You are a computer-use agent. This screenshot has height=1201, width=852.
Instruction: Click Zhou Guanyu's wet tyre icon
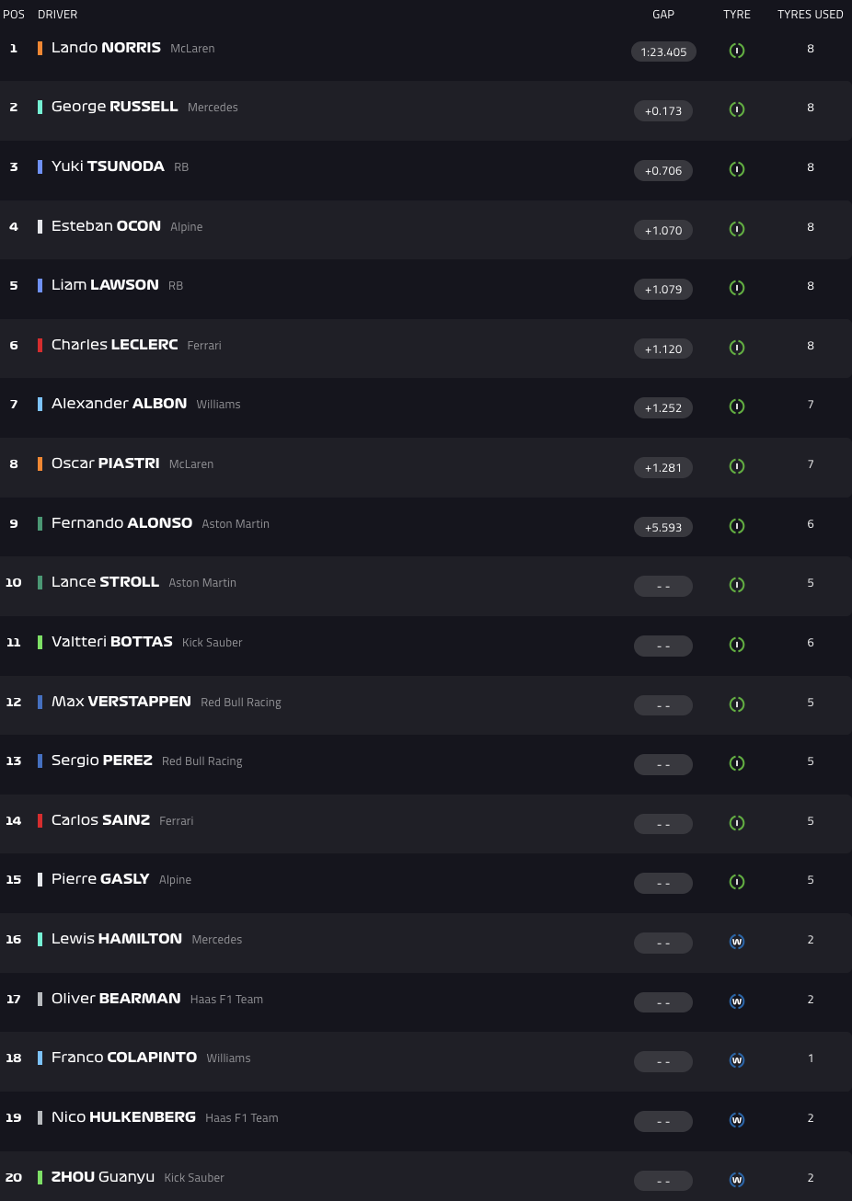point(737,1180)
